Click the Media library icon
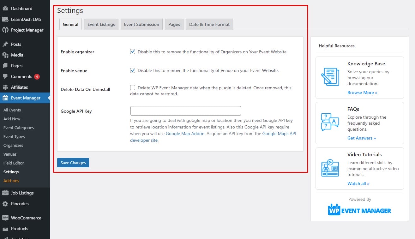The image size is (415, 239). pyautogui.click(x=5, y=55)
